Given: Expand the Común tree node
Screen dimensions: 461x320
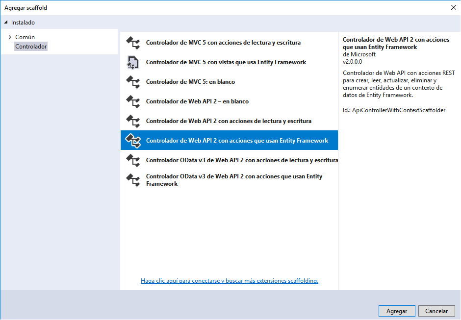Looking at the screenshot, I should point(10,37).
